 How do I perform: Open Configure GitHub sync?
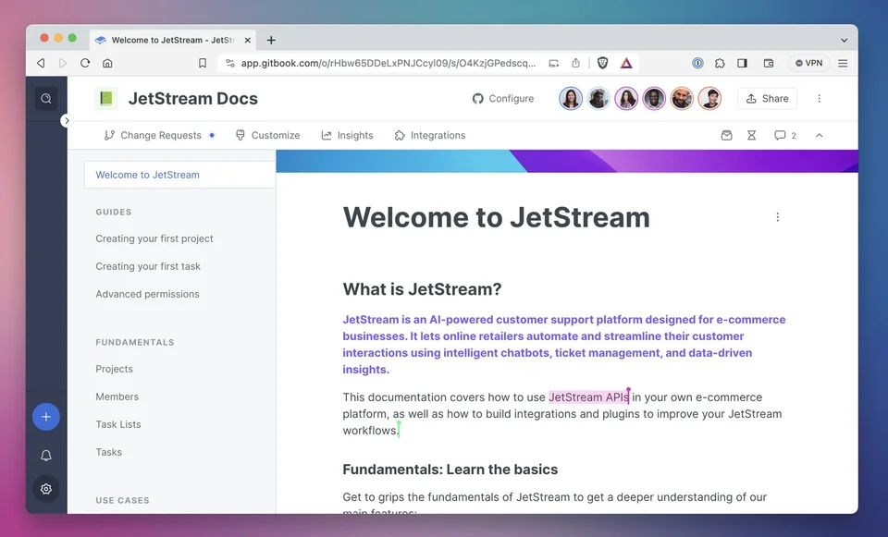(x=503, y=99)
